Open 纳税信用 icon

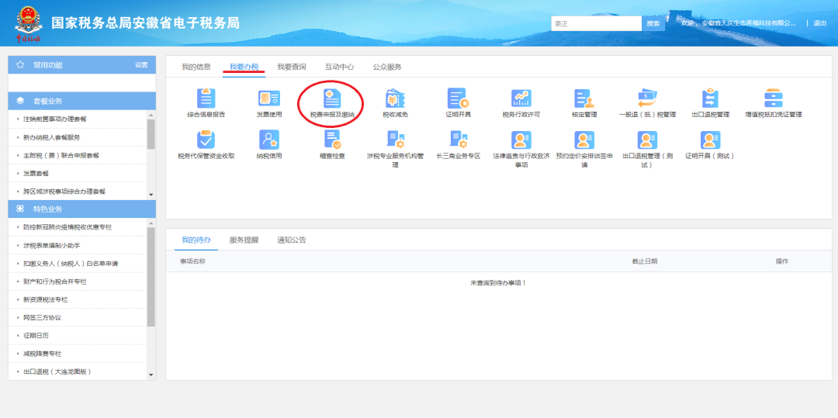[x=268, y=140]
